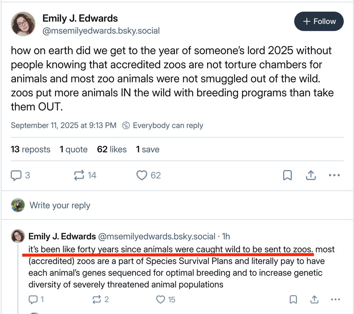Share the main post via share icon
Image resolution: width=354 pixels, height=314 pixels.
[x=310, y=175]
